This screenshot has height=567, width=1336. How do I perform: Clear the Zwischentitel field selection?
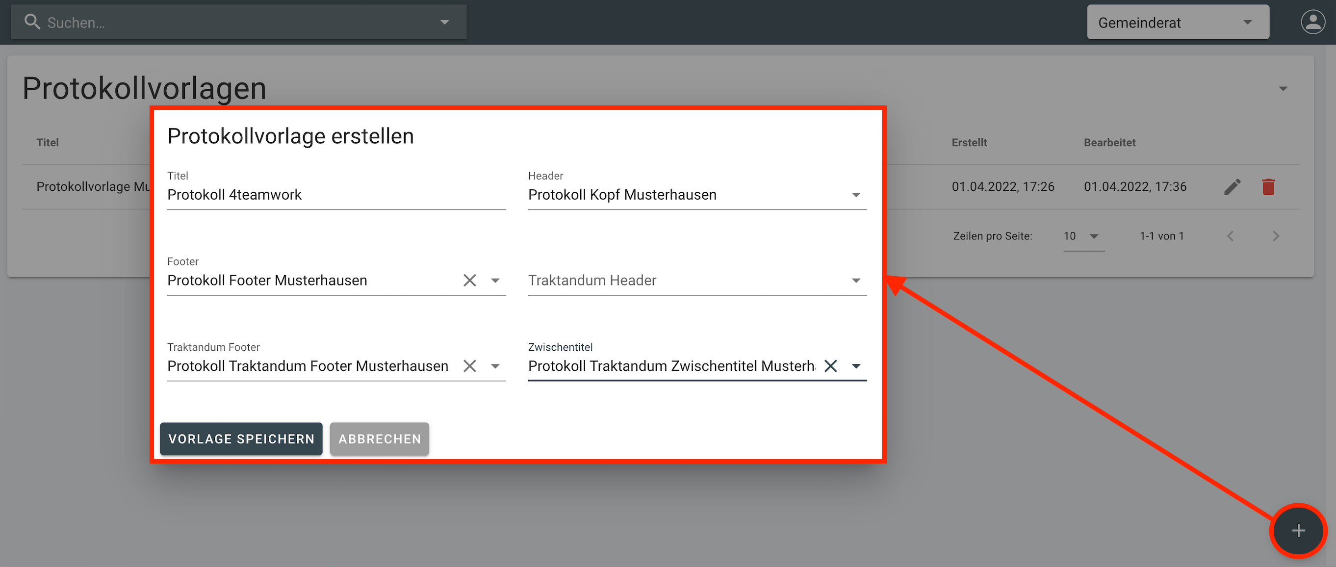coord(830,366)
